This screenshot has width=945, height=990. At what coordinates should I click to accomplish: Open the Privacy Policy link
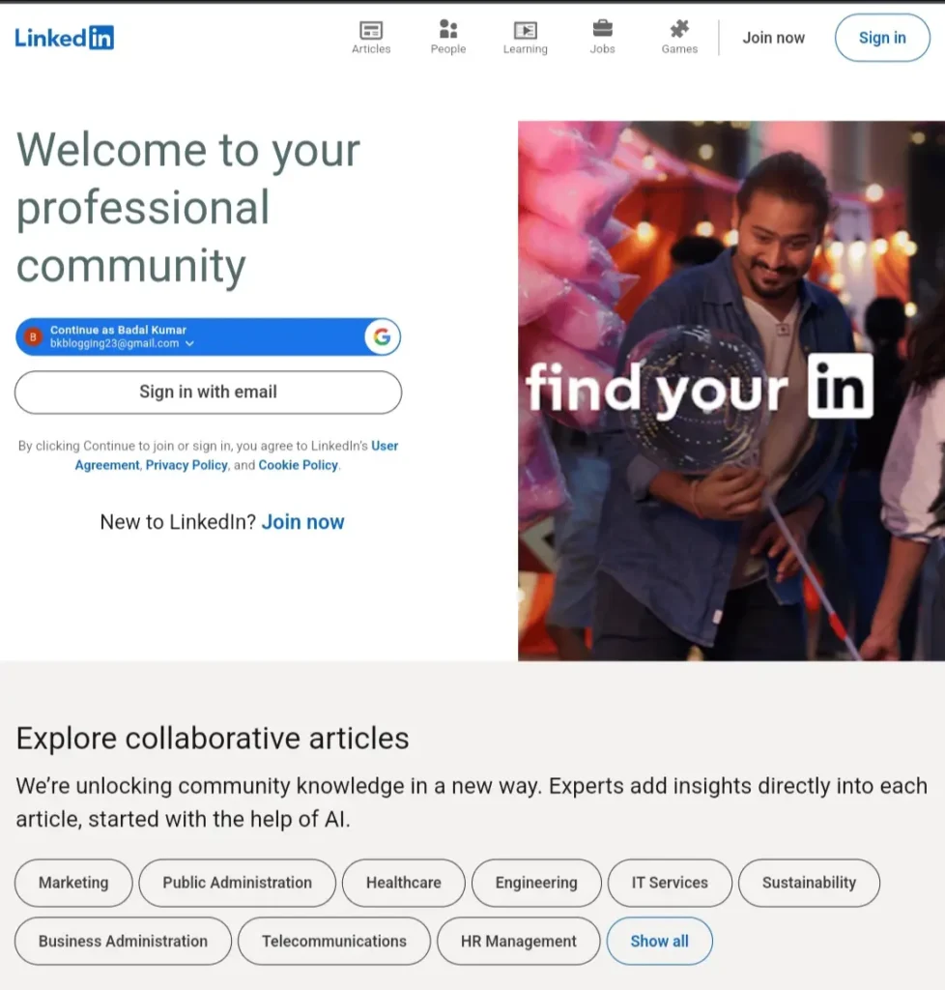[x=186, y=465]
